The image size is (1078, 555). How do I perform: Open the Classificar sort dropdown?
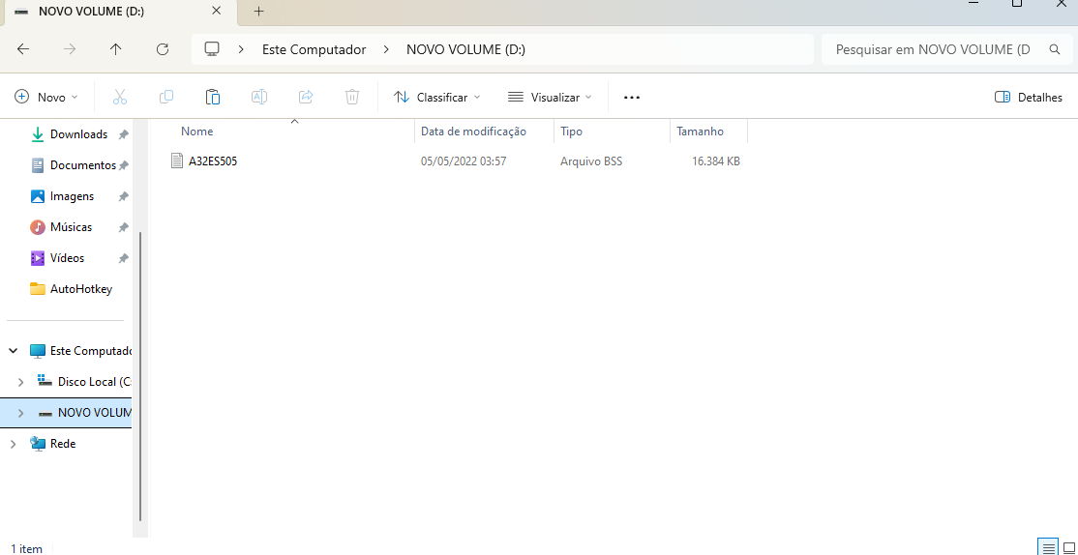pyautogui.click(x=436, y=98)
